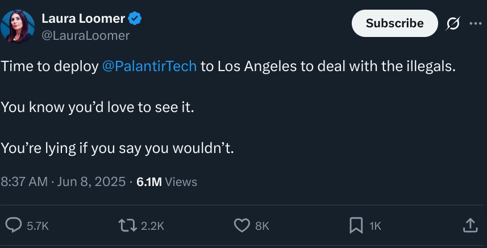Click the reply speech bubble icon
The image size is (487, 248).
click(14, 225)
